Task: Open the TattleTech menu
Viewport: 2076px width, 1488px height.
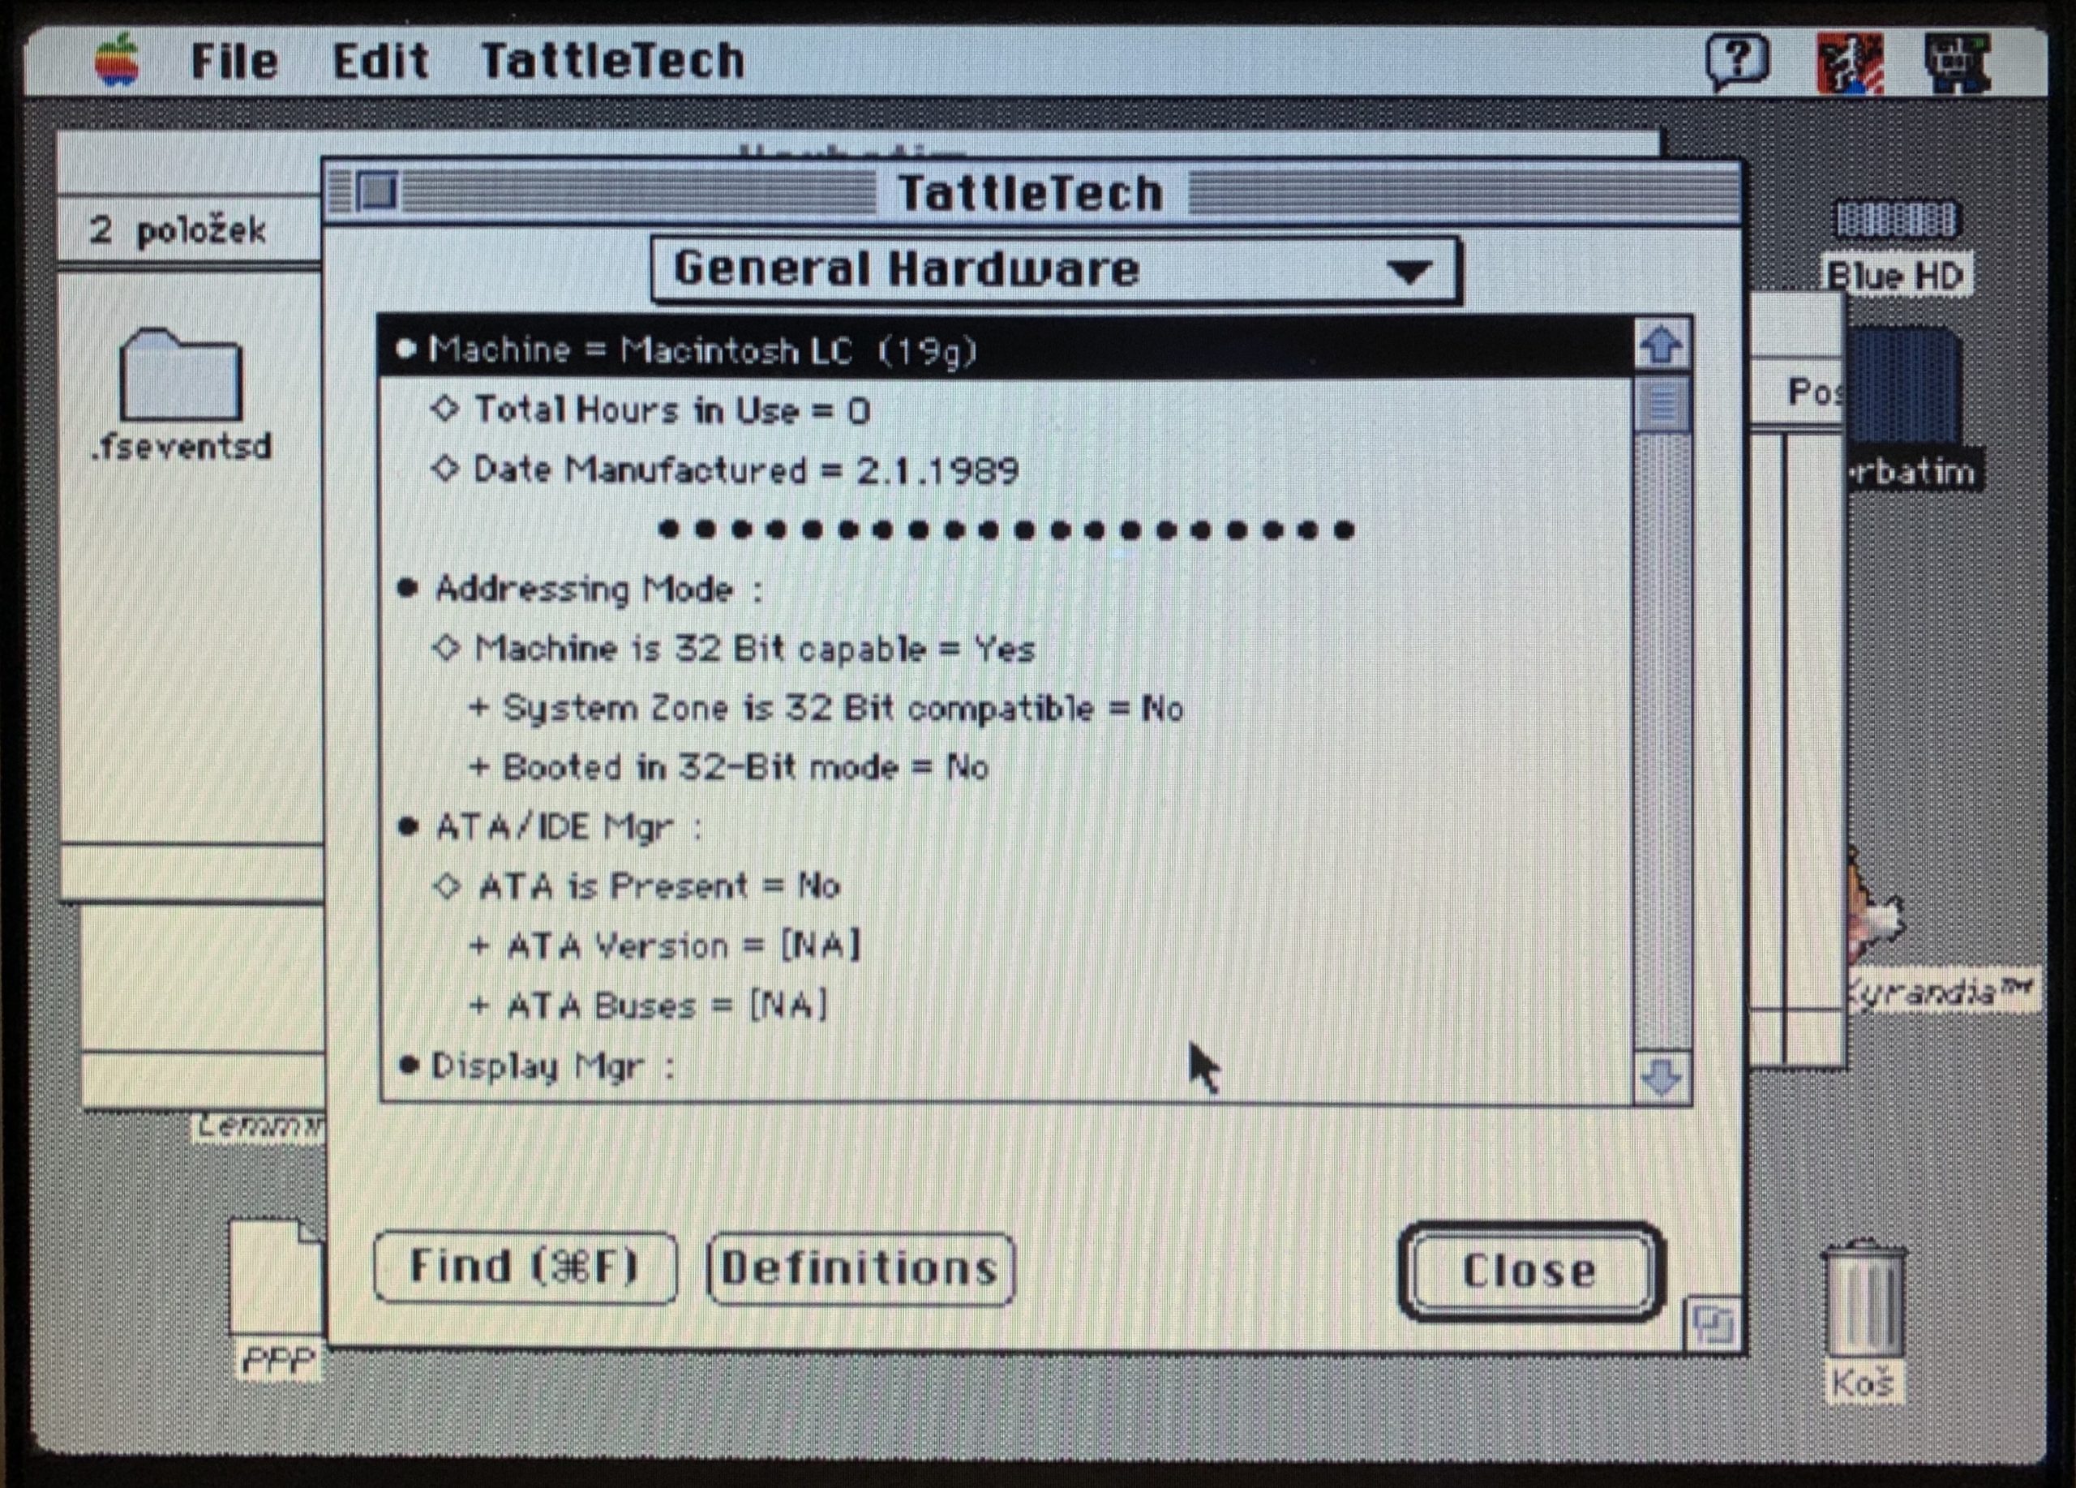Action: click(x=612, y=62)
